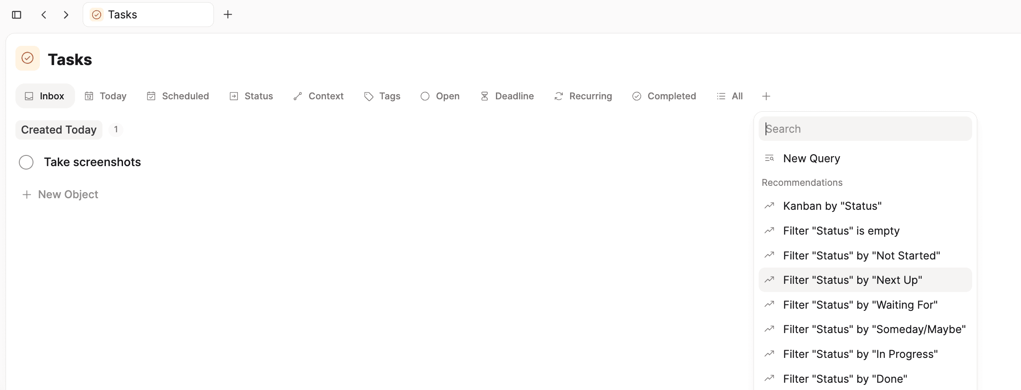Viewport: 1021px width, 390px height.
Task: Open the All view tab
Action: pyautogui.click(x=730, y=96)
